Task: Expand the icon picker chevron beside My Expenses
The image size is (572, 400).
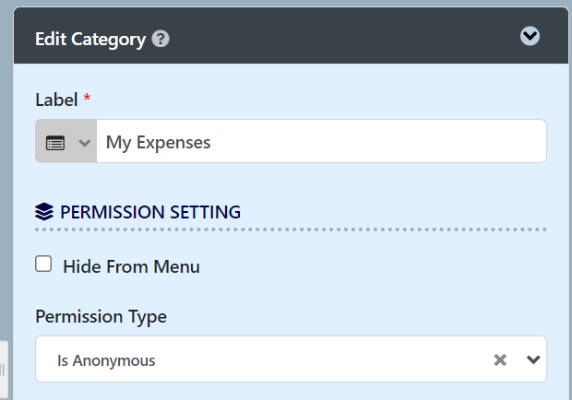Action: [85, 143]
